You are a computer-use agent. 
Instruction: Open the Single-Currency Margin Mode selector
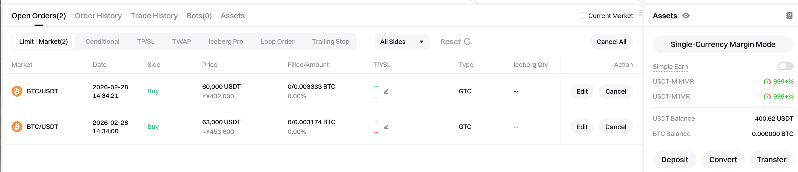(x=723, y=45)
